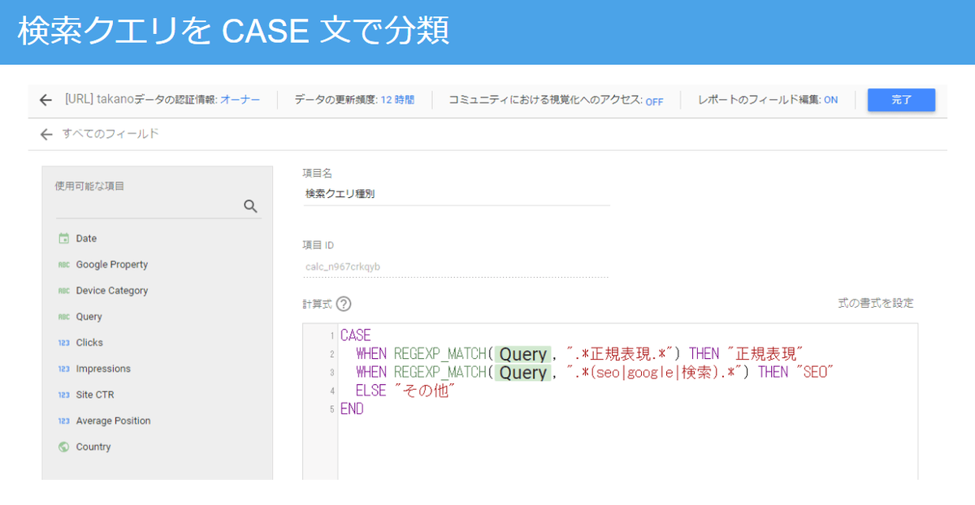Change data freshness 12 時間 setting
The height and width of the screenshot is (505, 975).
397,100
